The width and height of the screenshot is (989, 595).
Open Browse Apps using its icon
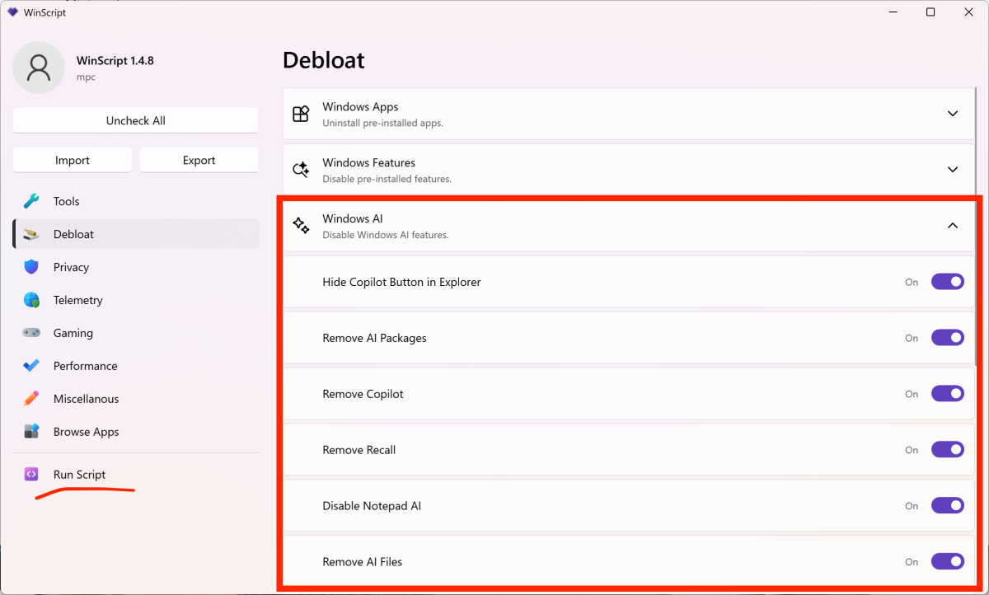point(31,432)
